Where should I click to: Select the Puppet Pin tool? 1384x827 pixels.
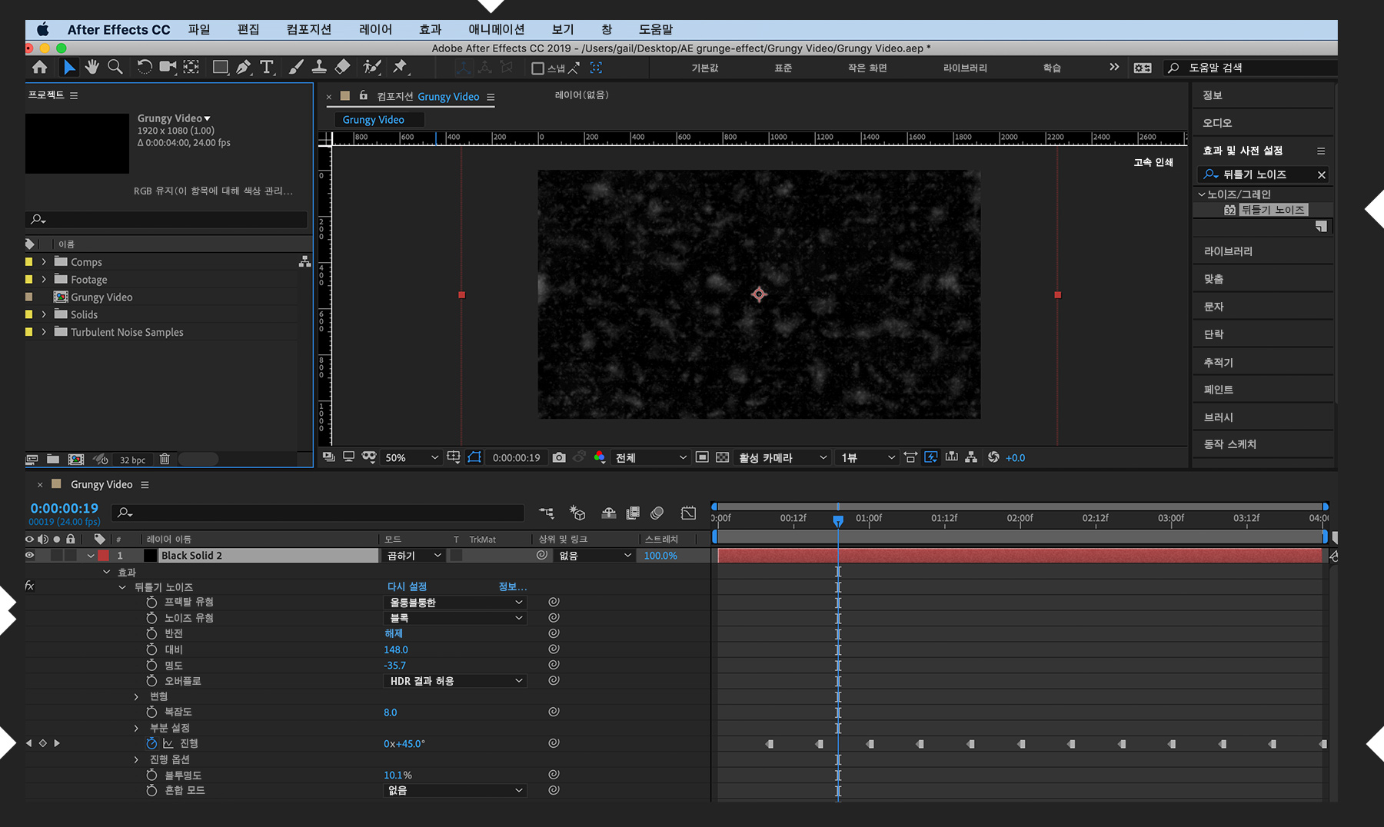tap(400, 68)
